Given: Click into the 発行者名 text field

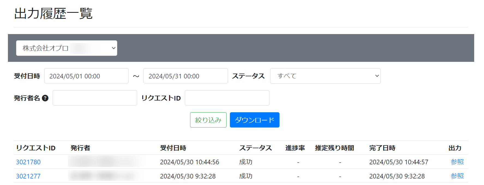Looking at the screenshot, I should point(95,98).
